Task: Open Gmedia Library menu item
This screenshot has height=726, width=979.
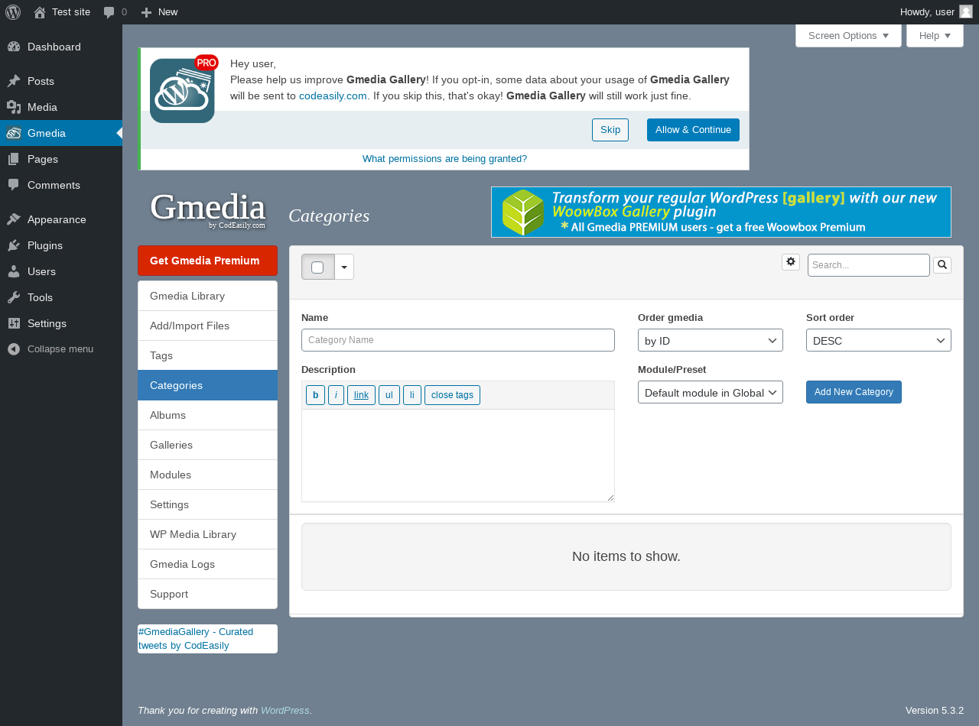Action: (x=208, y=296)
